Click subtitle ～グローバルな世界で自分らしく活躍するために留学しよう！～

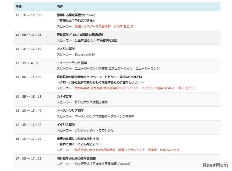[100, 82]
